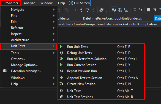Expand the Inspect submenu
Viewport: 161px width, 104px height.
click(29, 34)
